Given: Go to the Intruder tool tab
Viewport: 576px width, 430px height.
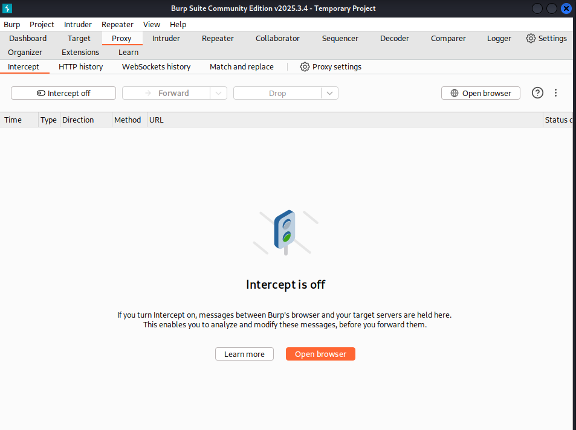Looking at the screenshot, I should (166, 39).
